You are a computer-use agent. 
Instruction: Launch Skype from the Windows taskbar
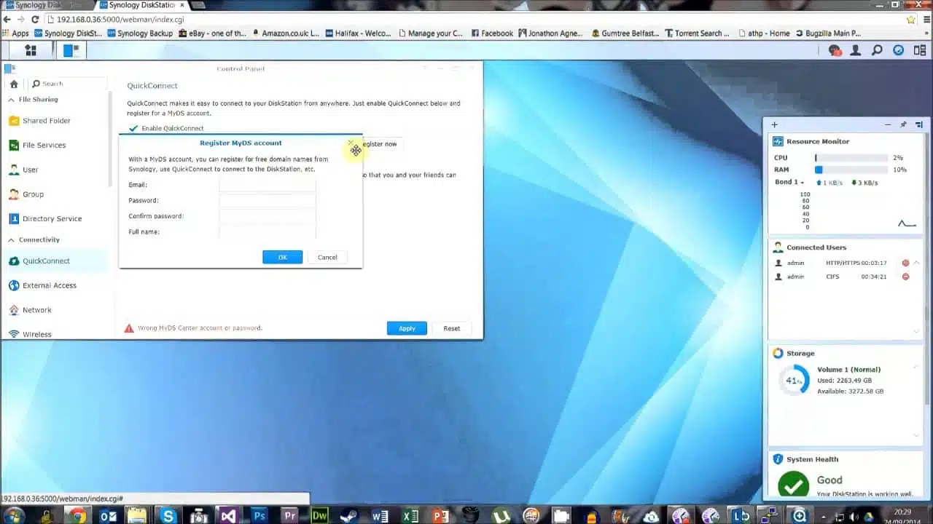(x=169, y=516)
